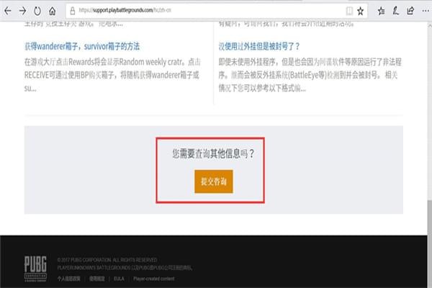Open the favorites hub icon

[x=382, y=11]
